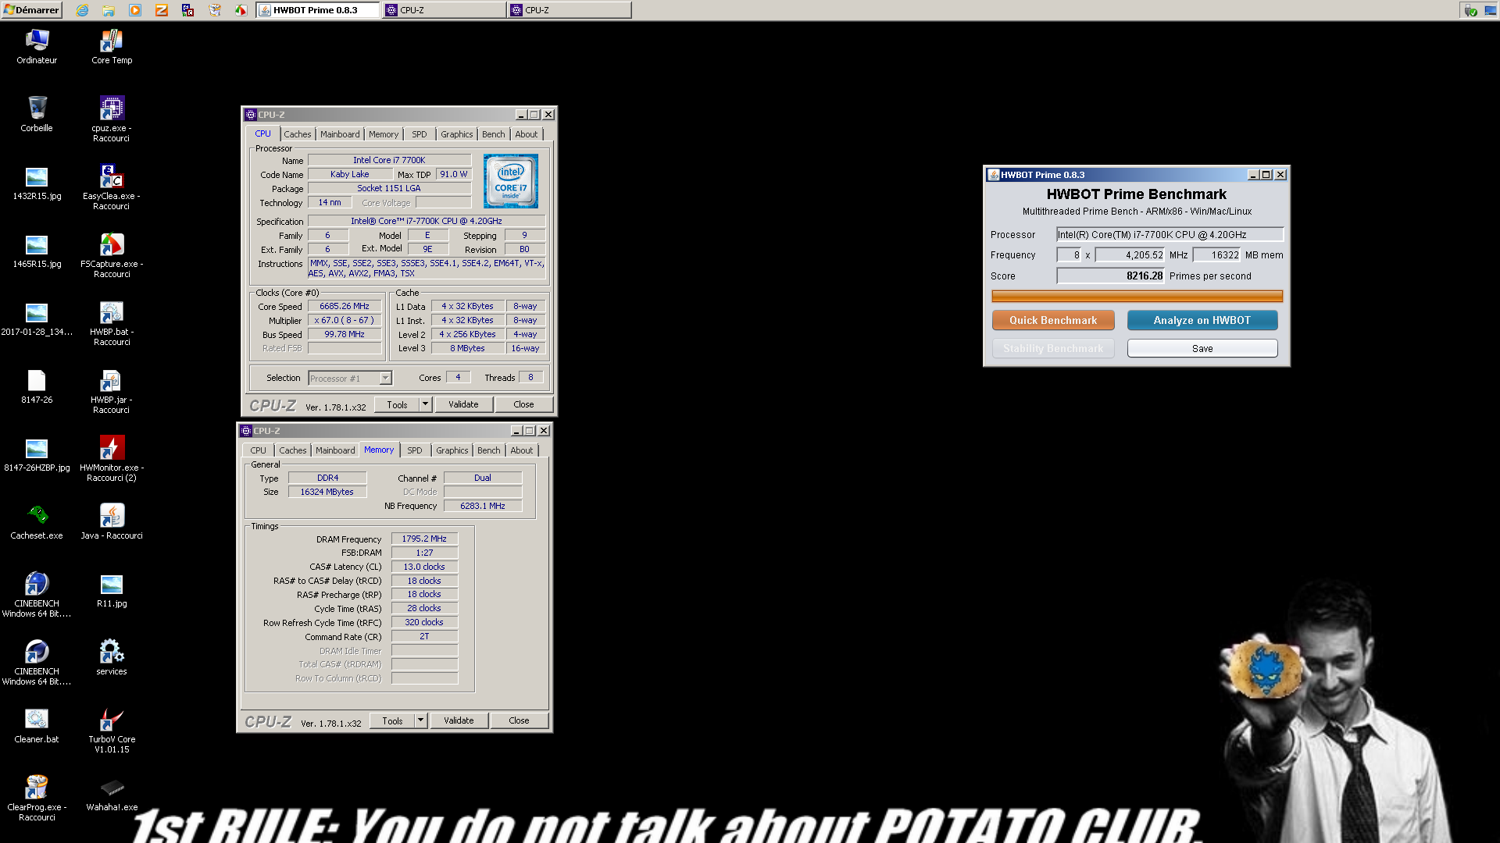Open Memory tab in upper CPU-Z

coord(384,134)
